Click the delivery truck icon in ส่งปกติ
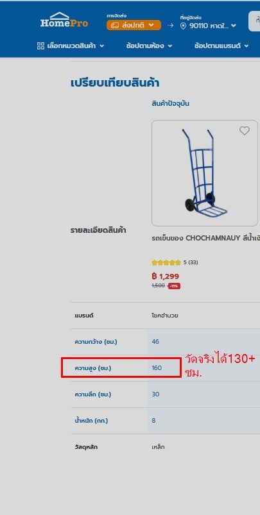260x515 pixels. pos(115,25)
